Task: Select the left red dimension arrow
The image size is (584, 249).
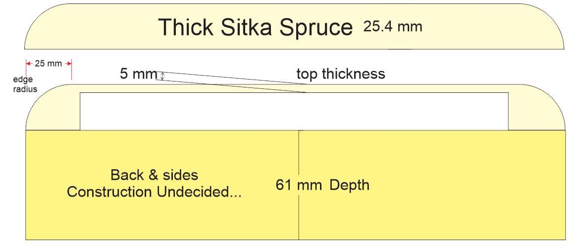Action: (29, 64)
